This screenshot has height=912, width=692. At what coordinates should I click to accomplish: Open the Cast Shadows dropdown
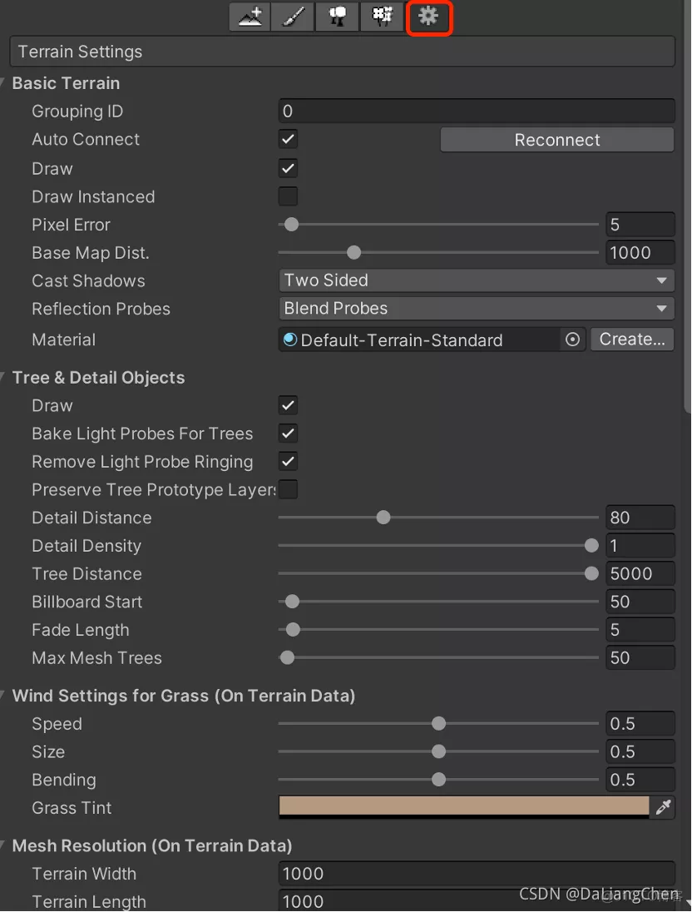click(477, 280)
